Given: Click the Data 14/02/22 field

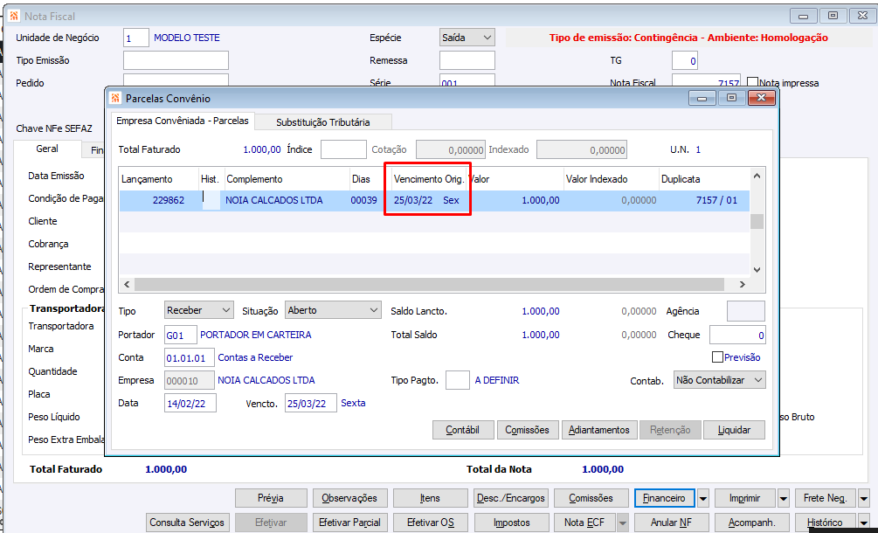Looking at the screenshot, I should point(190,403).
